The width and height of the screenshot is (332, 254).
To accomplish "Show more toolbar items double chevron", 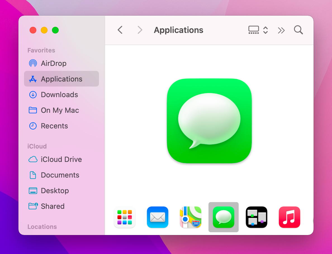I will [281, 30].
